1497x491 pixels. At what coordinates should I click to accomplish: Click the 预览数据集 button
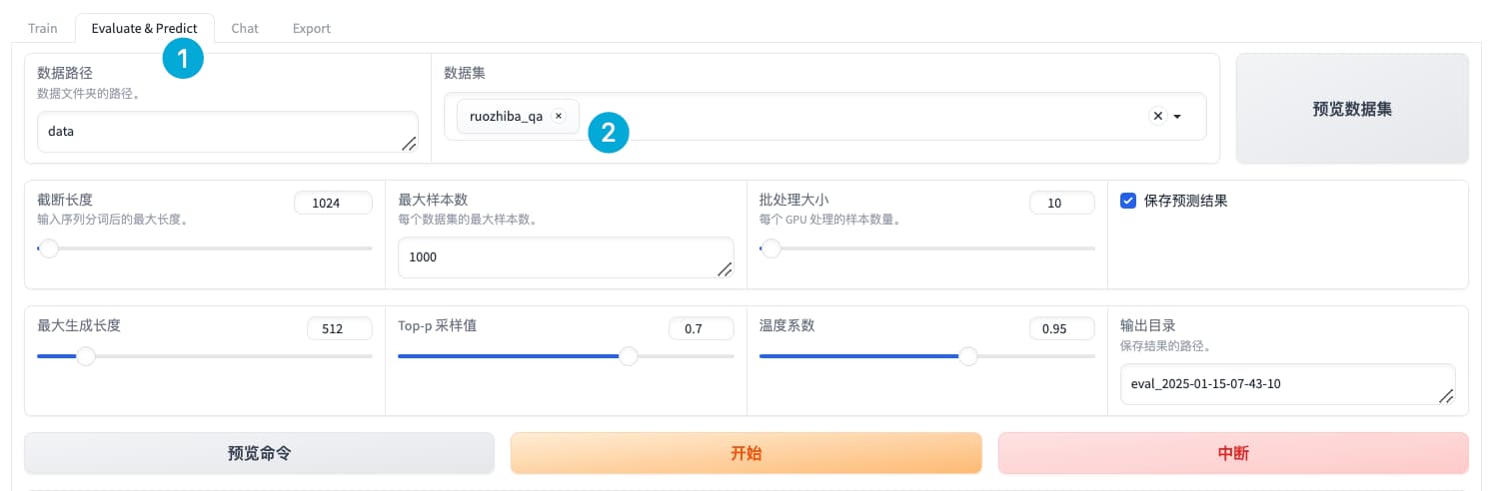click(x=1352, y=109)
